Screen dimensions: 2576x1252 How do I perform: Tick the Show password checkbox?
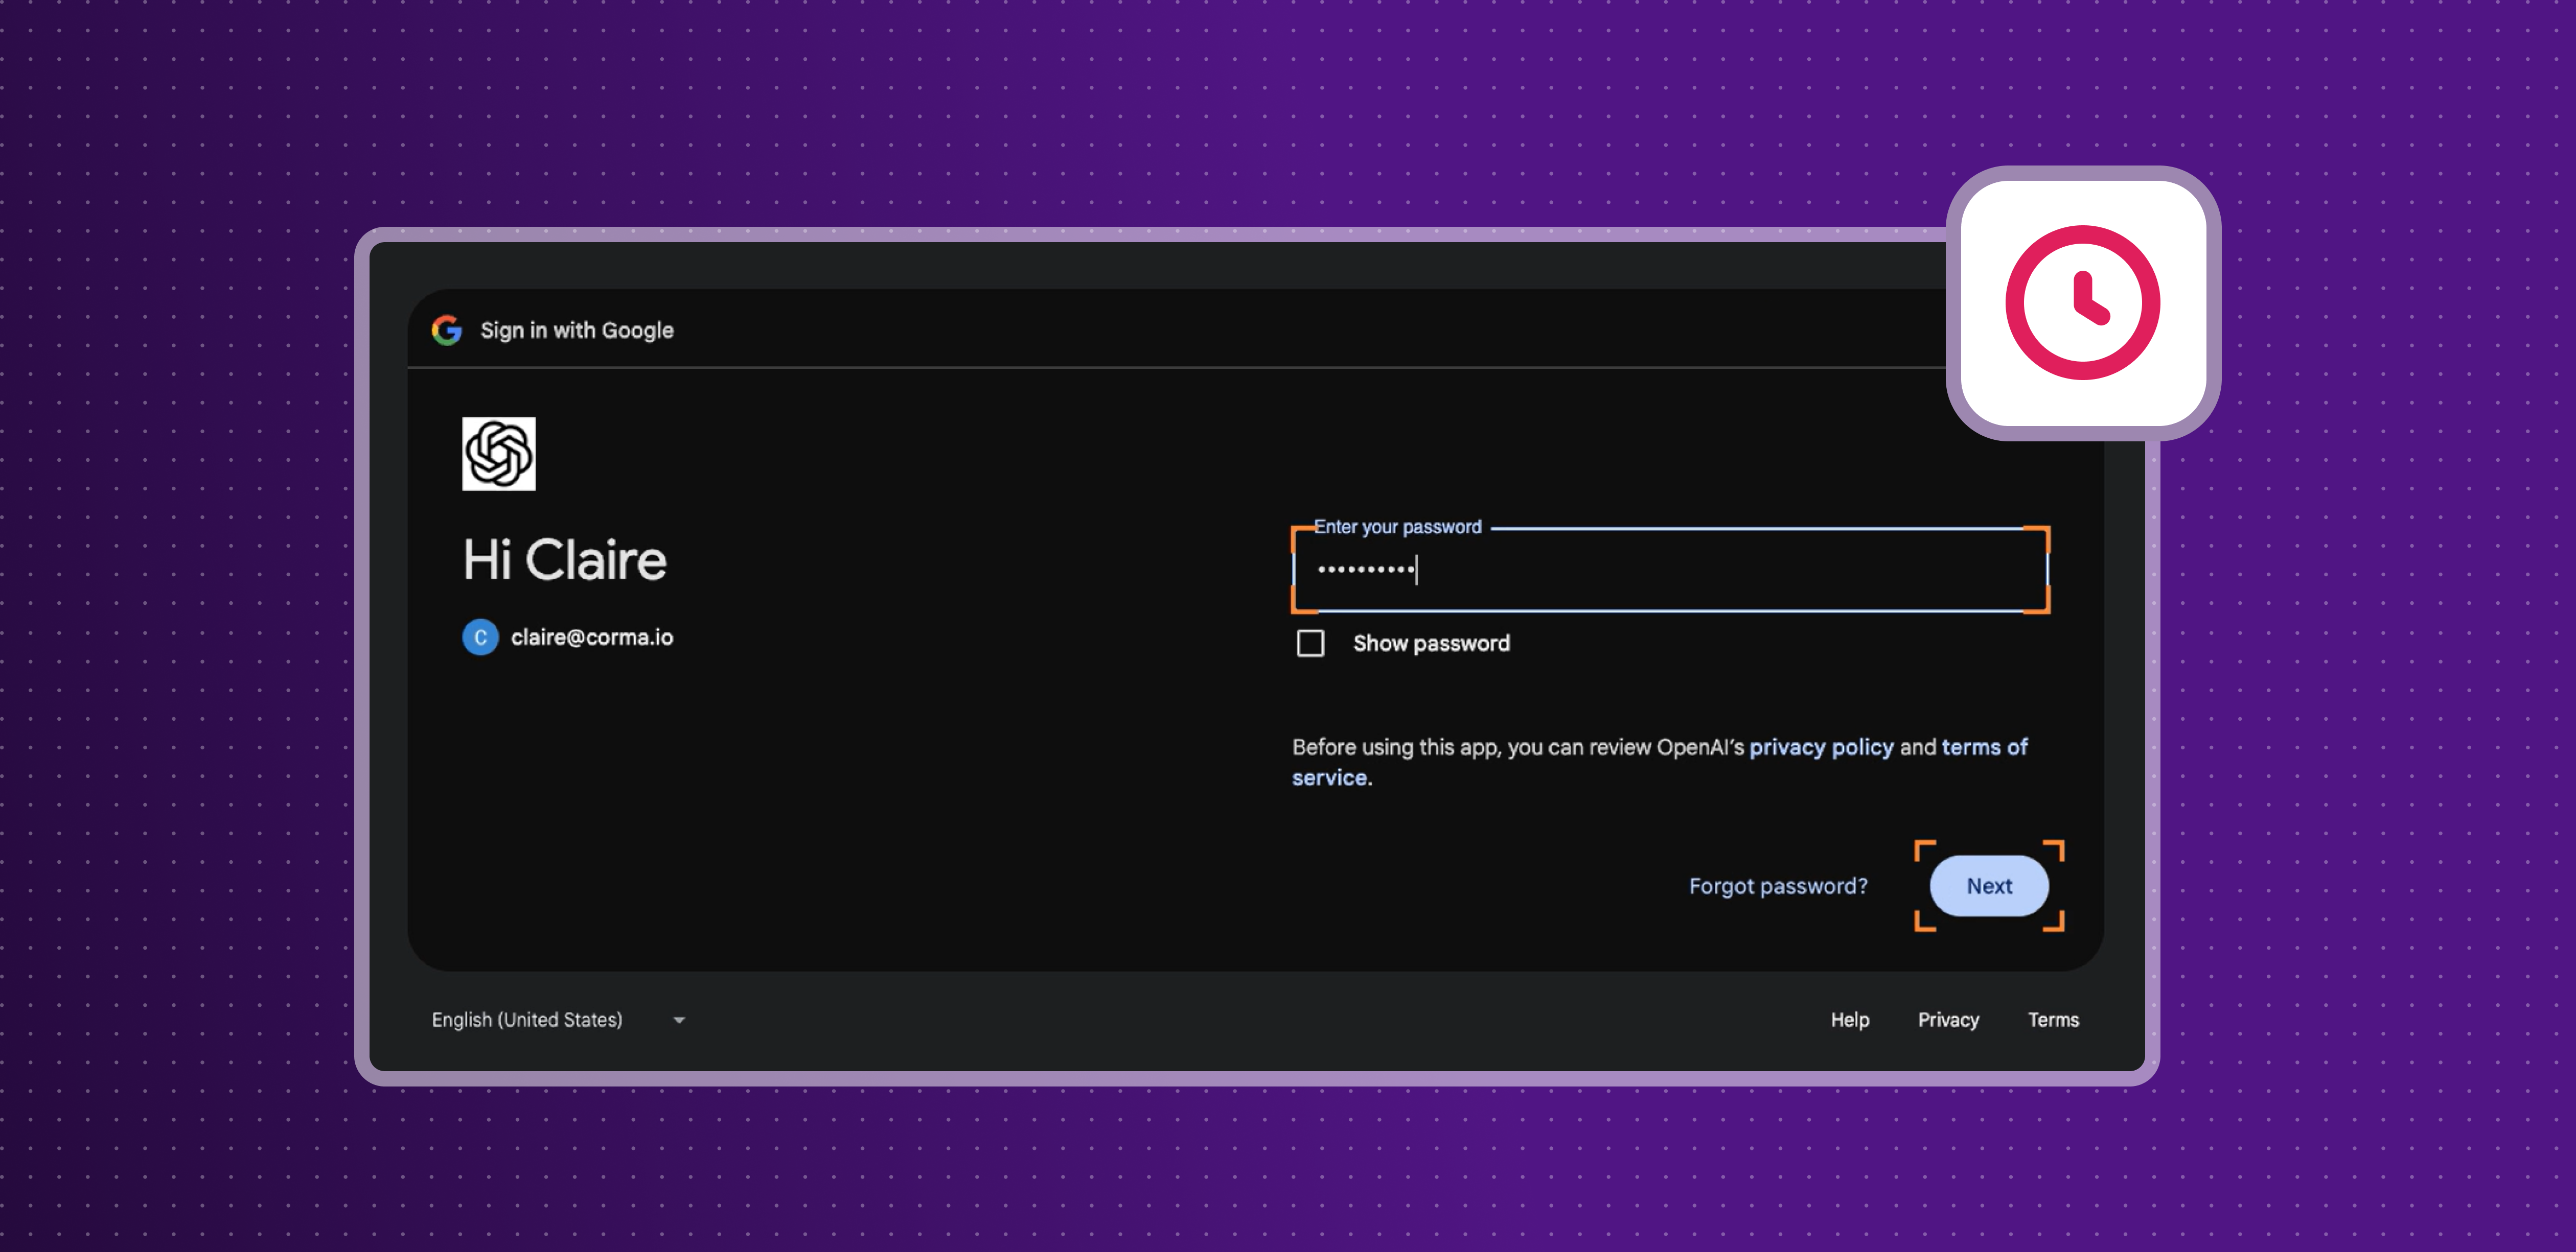pyautogui.click(x=1310, y=644)
